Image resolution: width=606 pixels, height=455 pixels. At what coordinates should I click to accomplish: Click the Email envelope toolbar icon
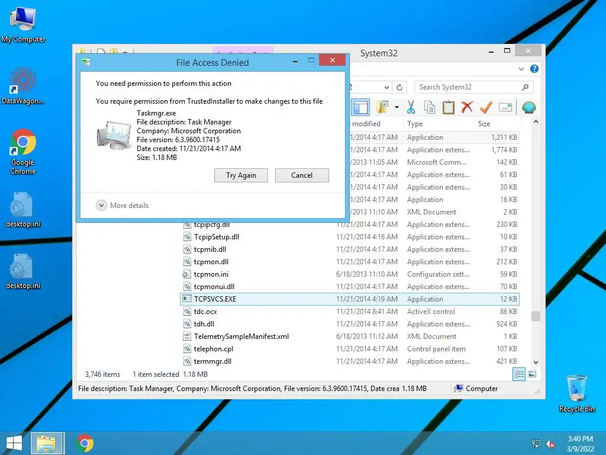tap(505, 107)
